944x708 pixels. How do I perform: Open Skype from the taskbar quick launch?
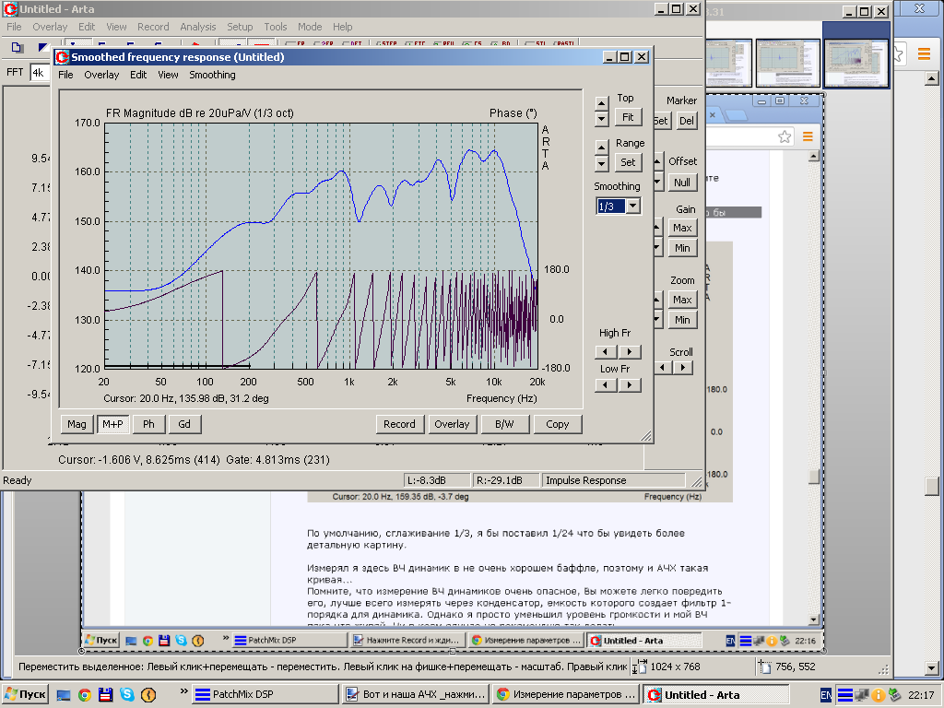(x=126, y=695)
